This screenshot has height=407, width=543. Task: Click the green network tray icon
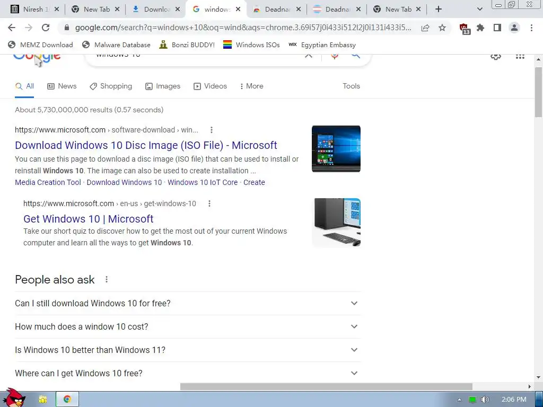pos(472,400)
